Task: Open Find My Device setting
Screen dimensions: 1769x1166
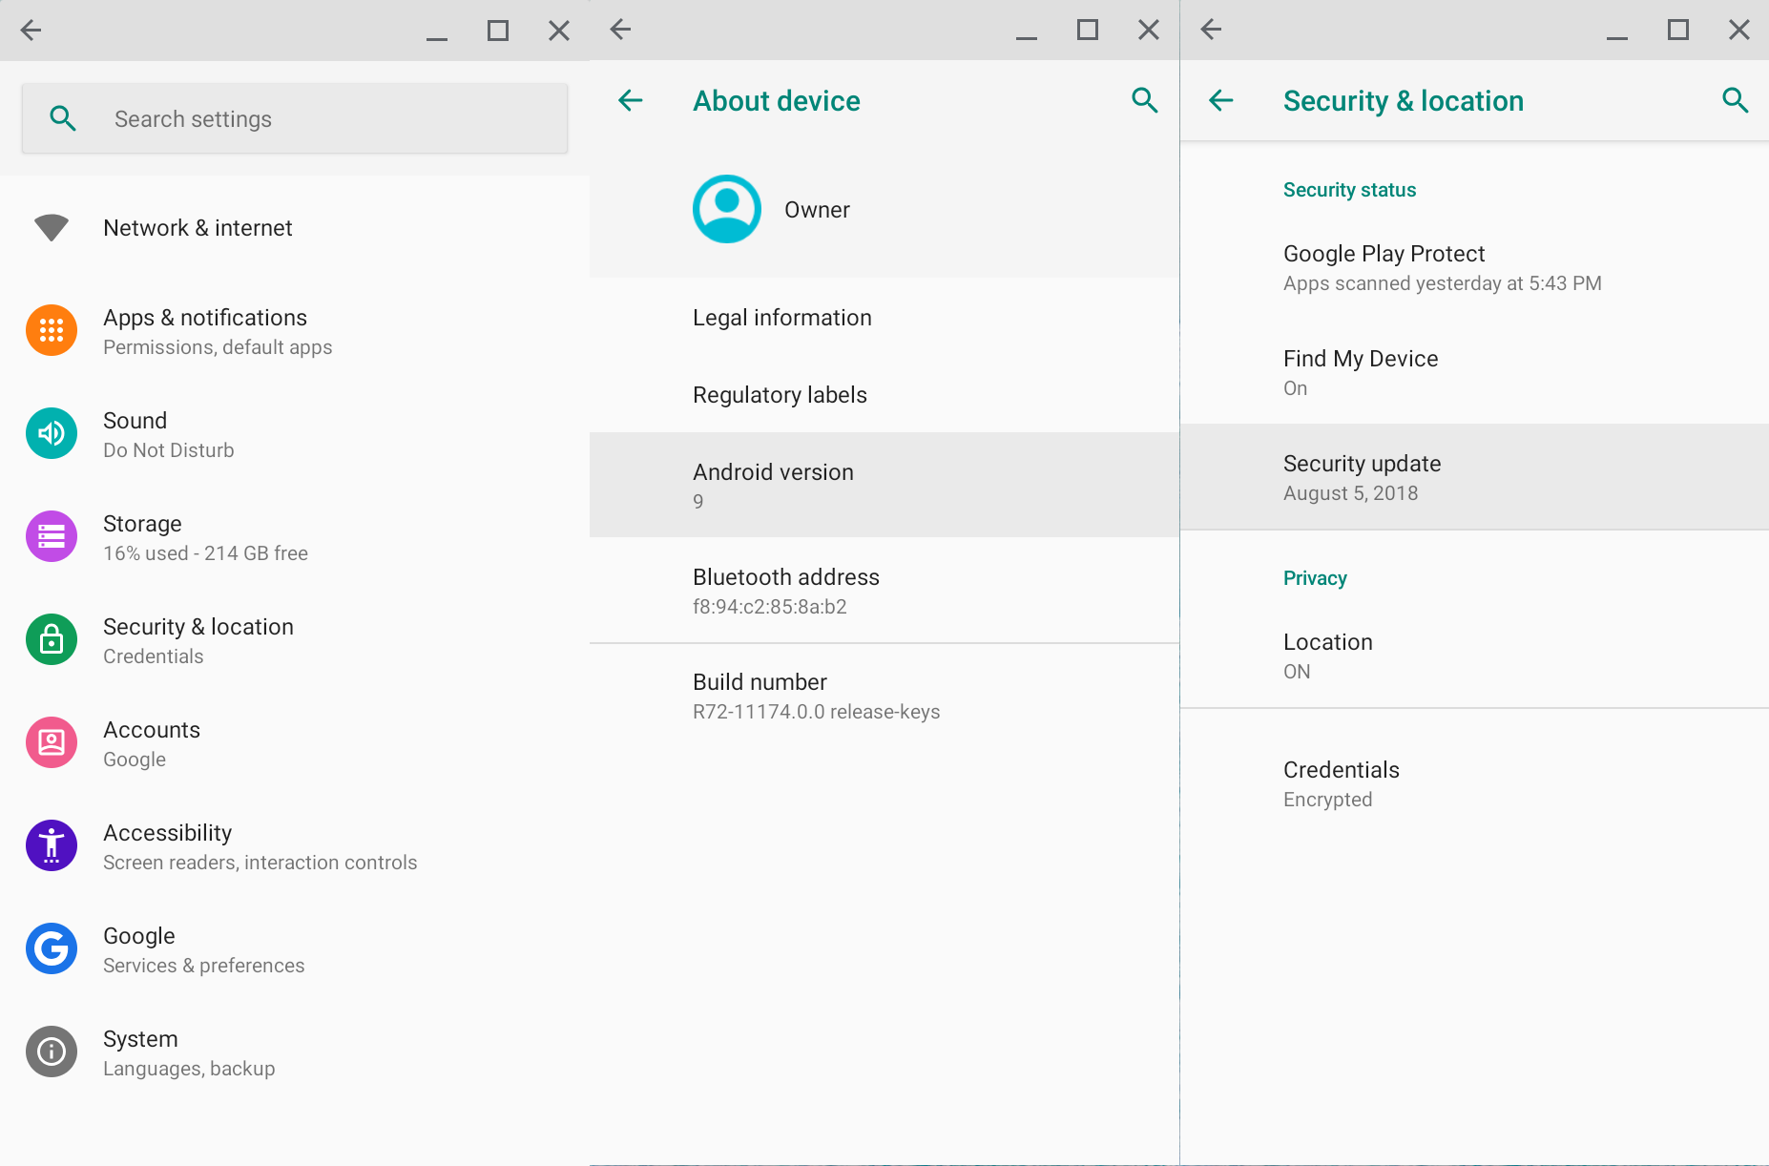Action: [x=1360, y=372]
